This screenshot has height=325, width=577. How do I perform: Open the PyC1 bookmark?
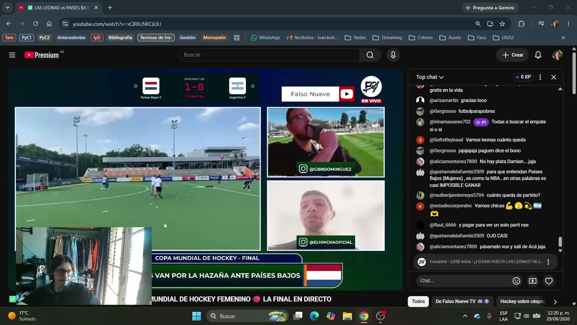pos(27,38)
